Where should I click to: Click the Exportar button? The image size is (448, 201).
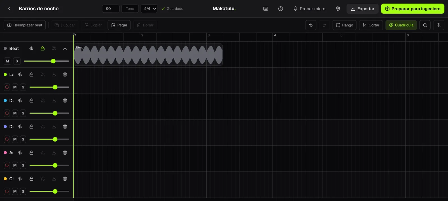pyautogui.click(x=363, y=9)
